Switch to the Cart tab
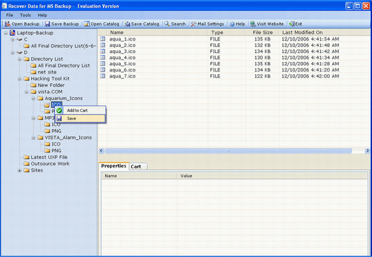372x257 pixels. coord(136,166)
